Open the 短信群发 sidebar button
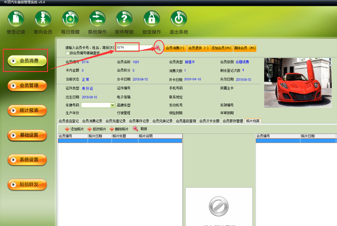337x226 pixels. [27, 184]
